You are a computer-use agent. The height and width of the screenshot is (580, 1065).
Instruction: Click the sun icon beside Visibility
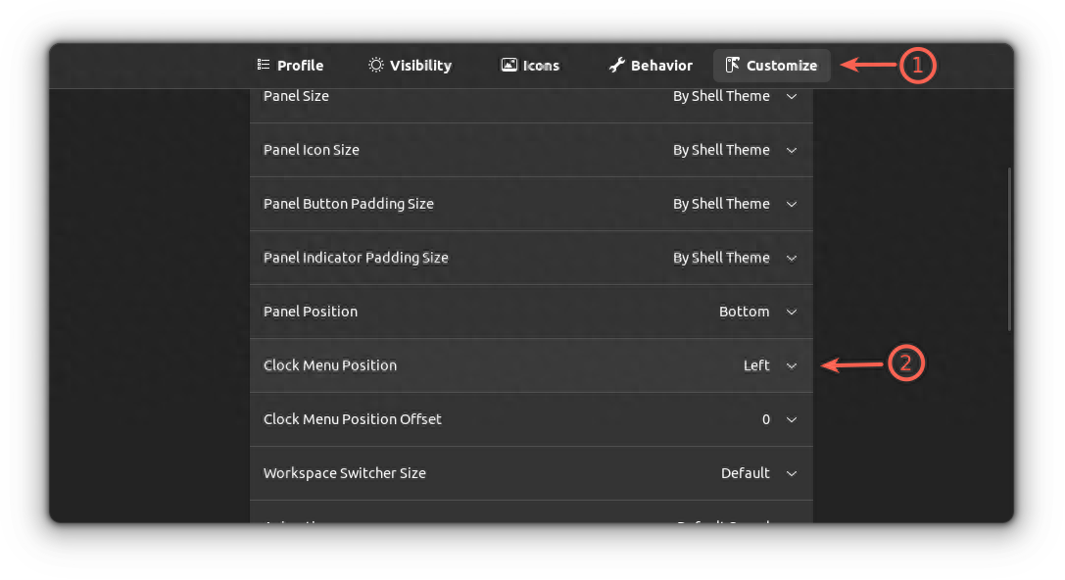pos(374,65)
